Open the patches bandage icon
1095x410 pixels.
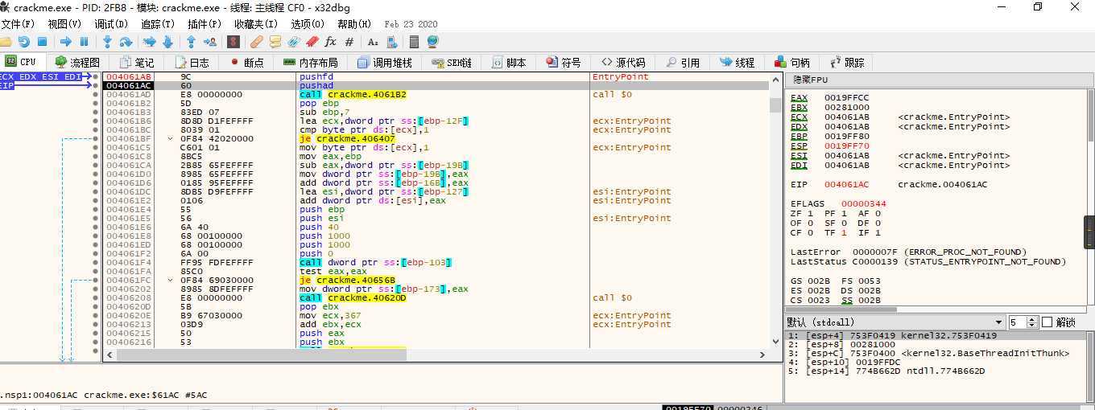[257, 42]
